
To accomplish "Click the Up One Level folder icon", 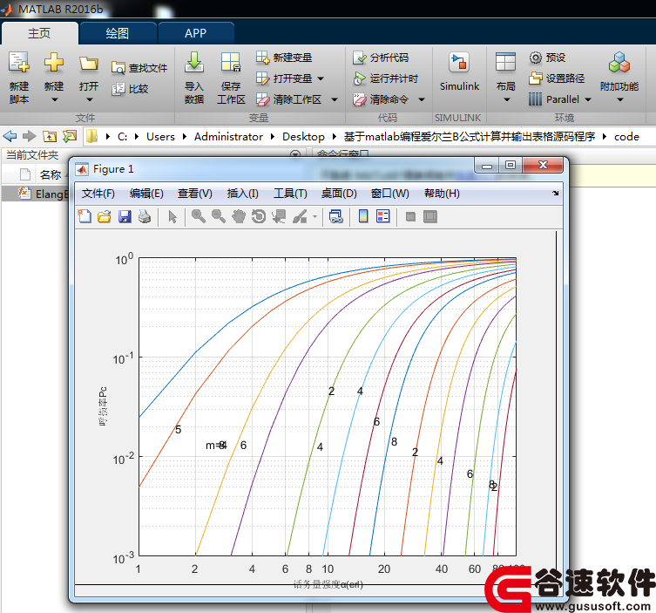I will (50, 136).
